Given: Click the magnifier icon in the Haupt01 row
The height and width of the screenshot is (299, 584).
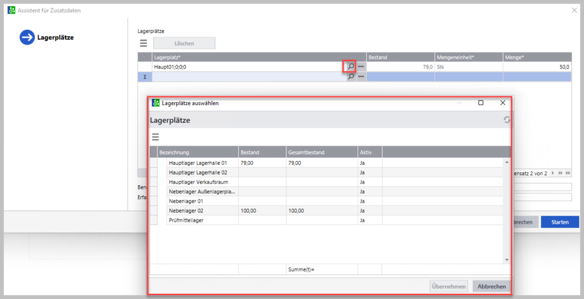Looking at the screenshot, I should pyautogui.click(x=350, y=67).
